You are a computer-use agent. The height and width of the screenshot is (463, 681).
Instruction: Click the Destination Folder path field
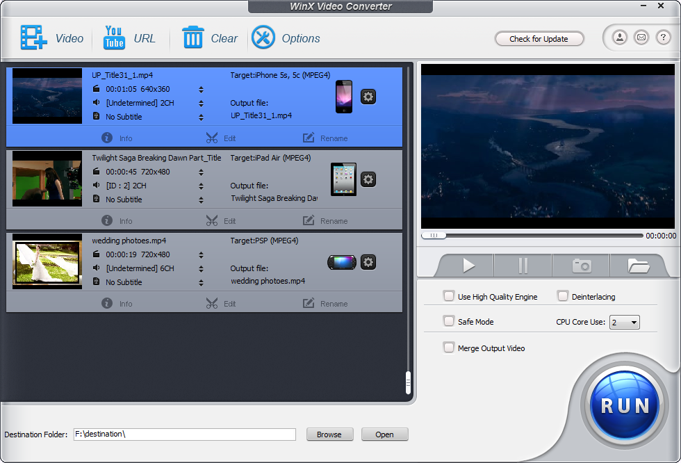pos(184,434)
